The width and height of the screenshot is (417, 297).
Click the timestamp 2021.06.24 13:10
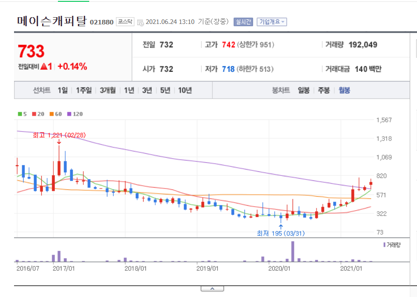(x=170, y=22)
